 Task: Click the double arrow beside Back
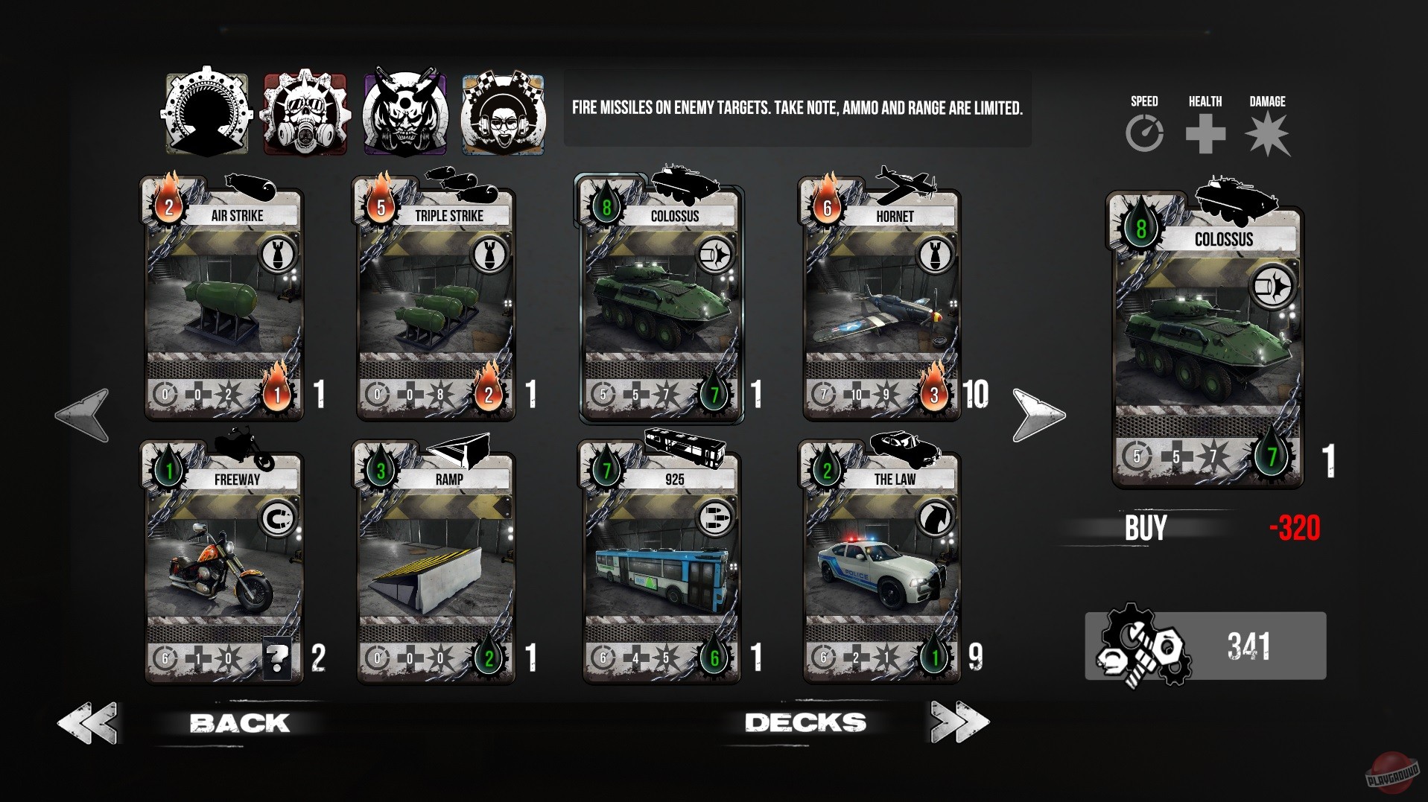[88, 722]
